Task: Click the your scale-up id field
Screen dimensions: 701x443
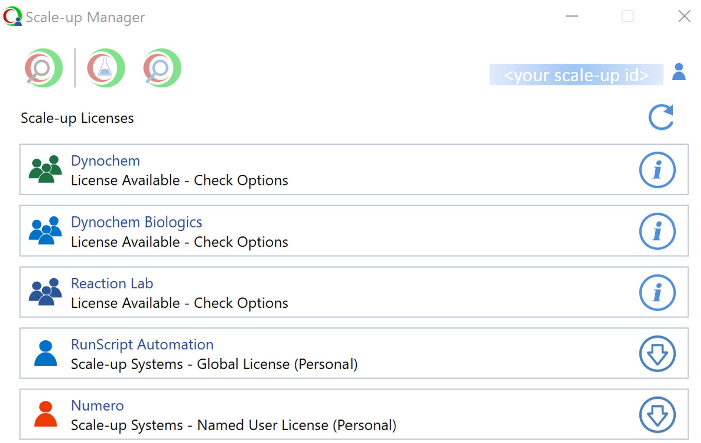Action: point(576,75)
